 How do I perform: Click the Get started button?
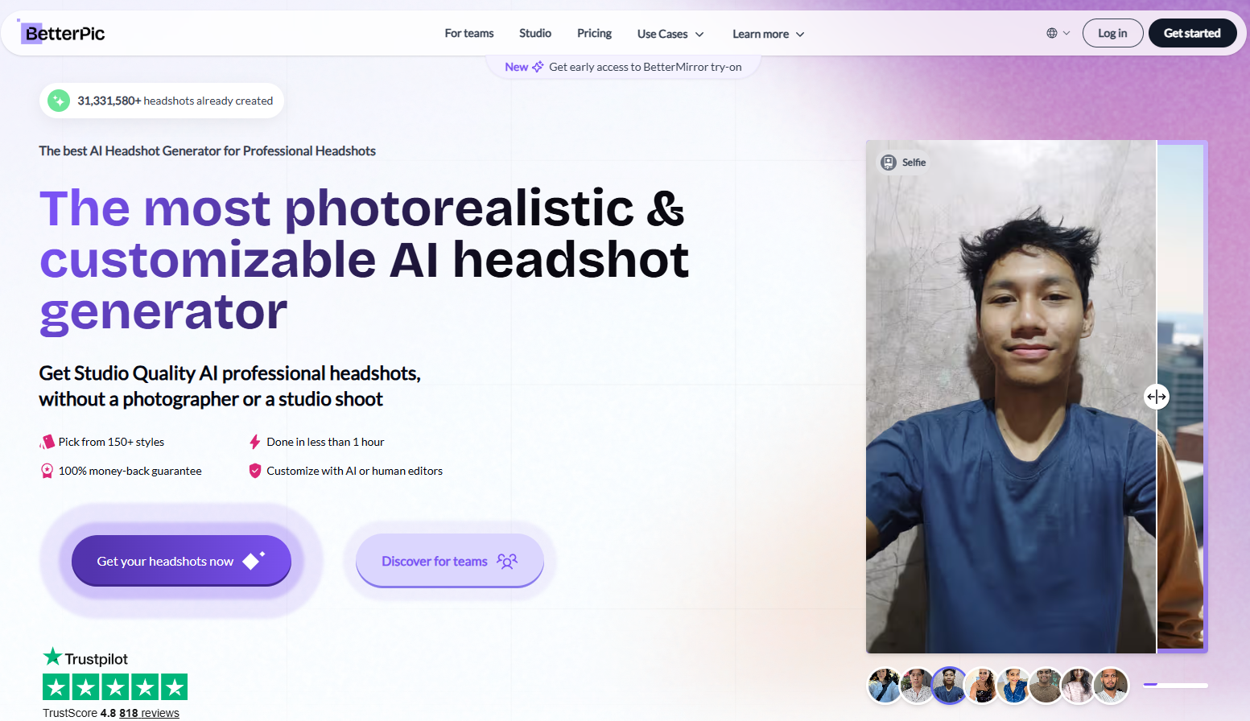click(x=1192, y=33)
